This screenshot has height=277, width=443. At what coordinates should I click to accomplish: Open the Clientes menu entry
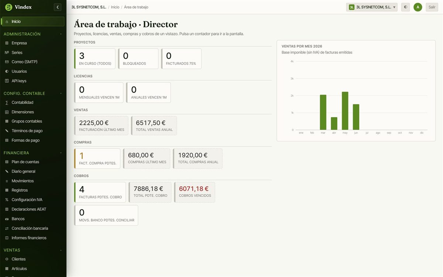tap(33, 259)
